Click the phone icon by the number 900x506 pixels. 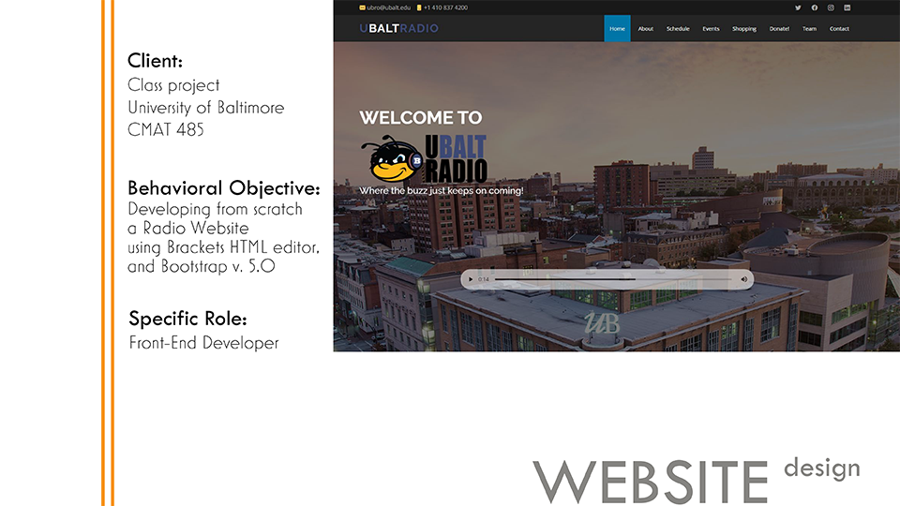419,7
